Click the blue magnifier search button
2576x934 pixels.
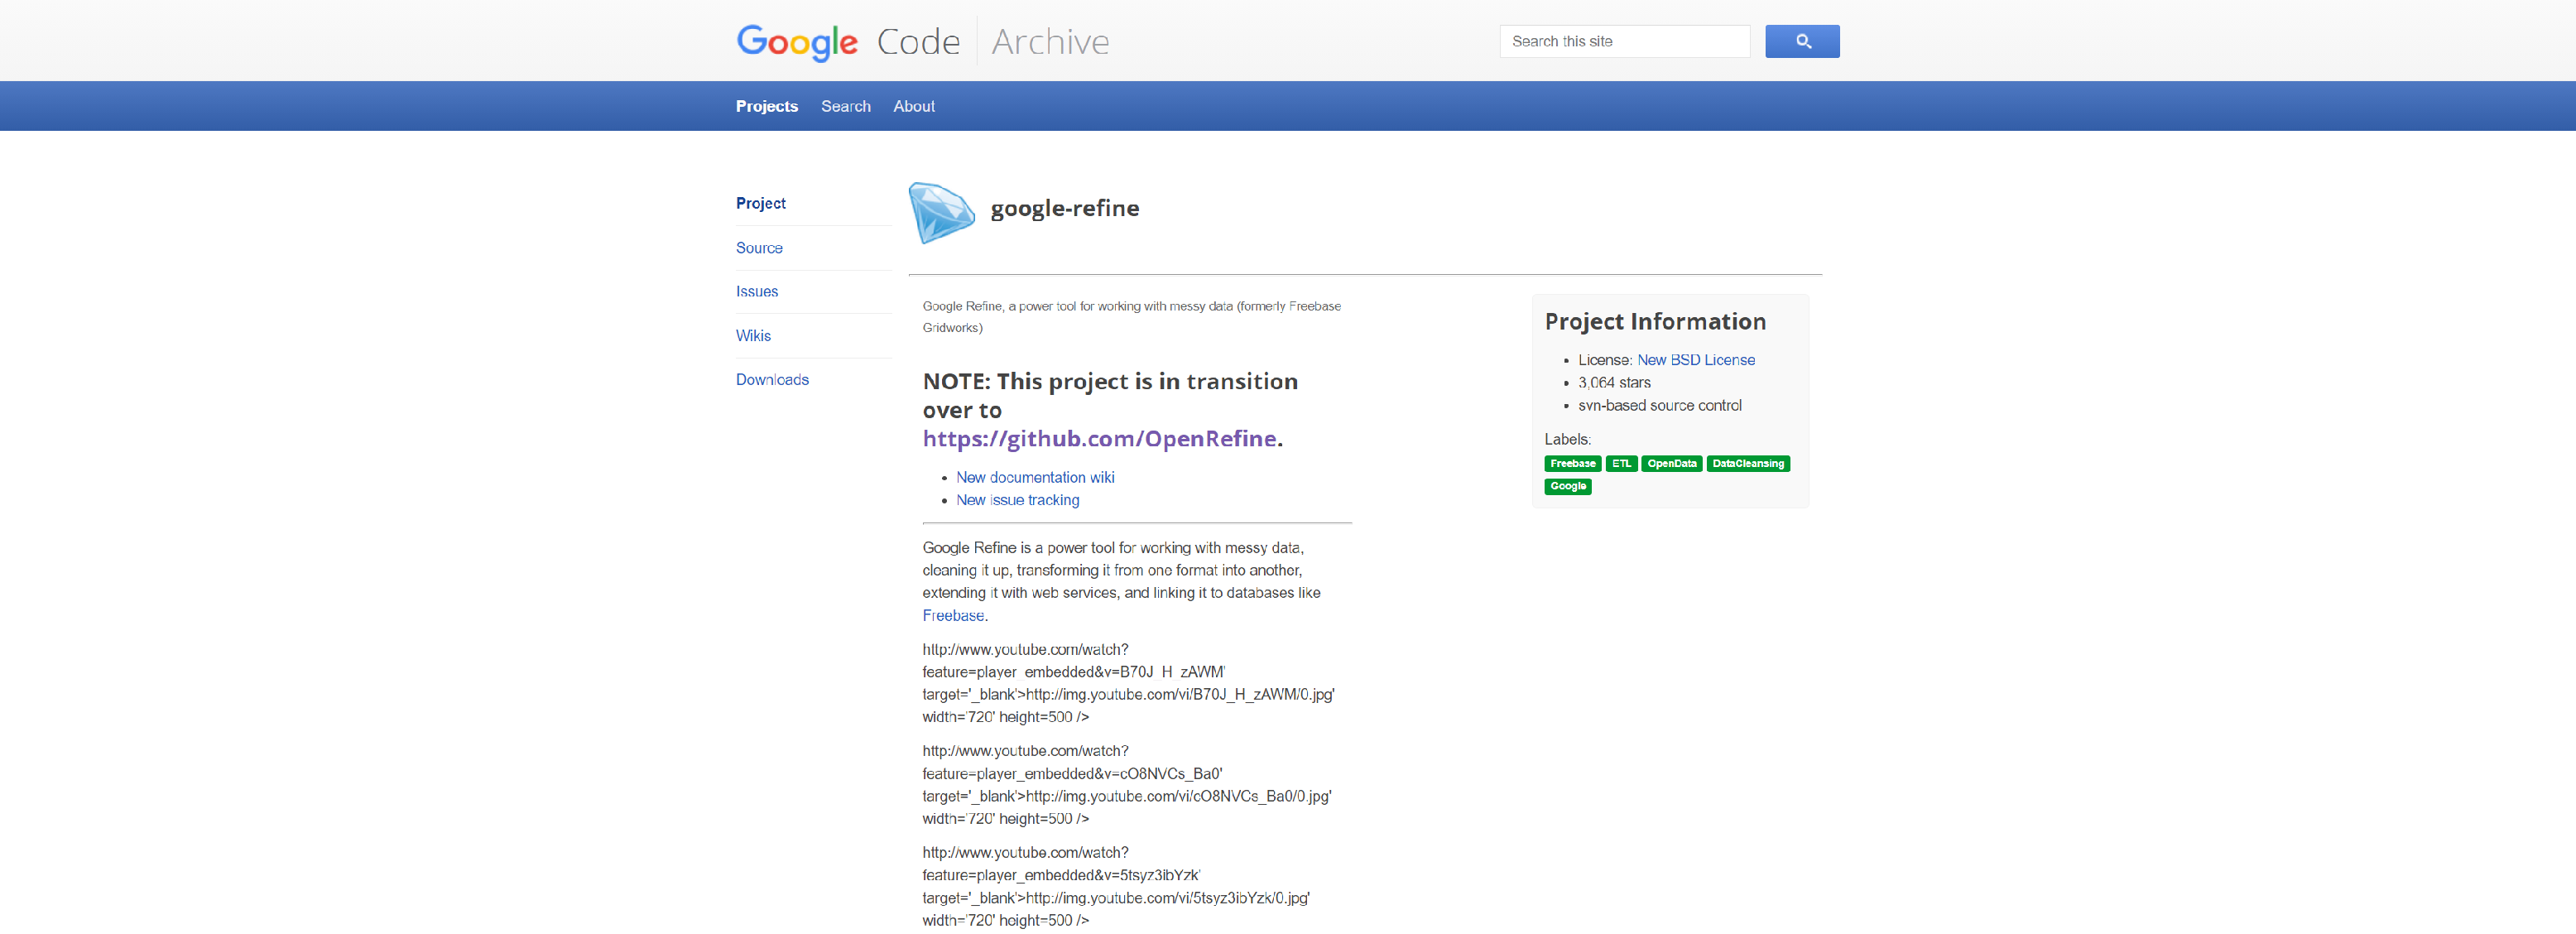pos(1801,41)
